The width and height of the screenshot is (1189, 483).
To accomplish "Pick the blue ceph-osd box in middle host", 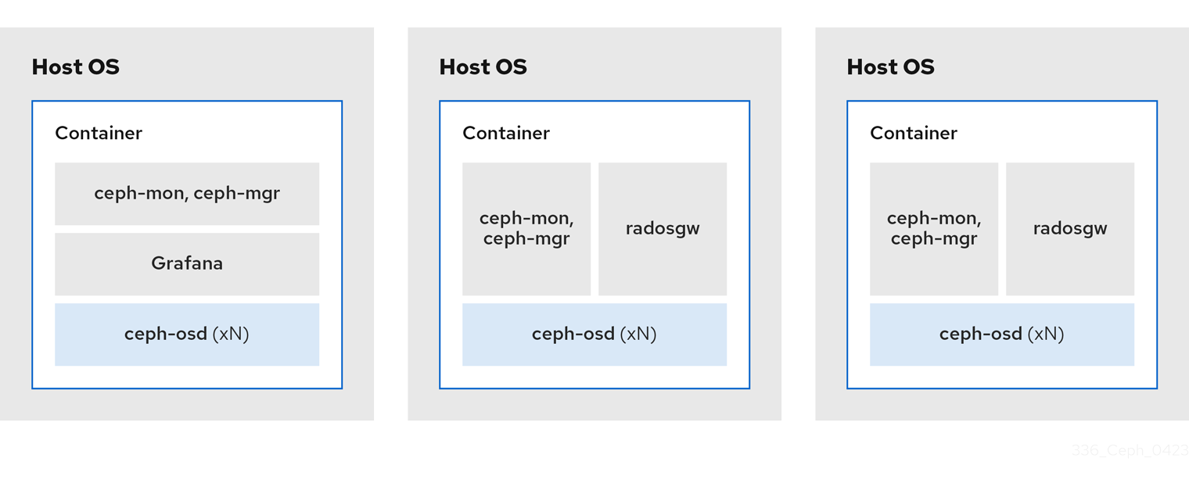I will coord(594,335).
